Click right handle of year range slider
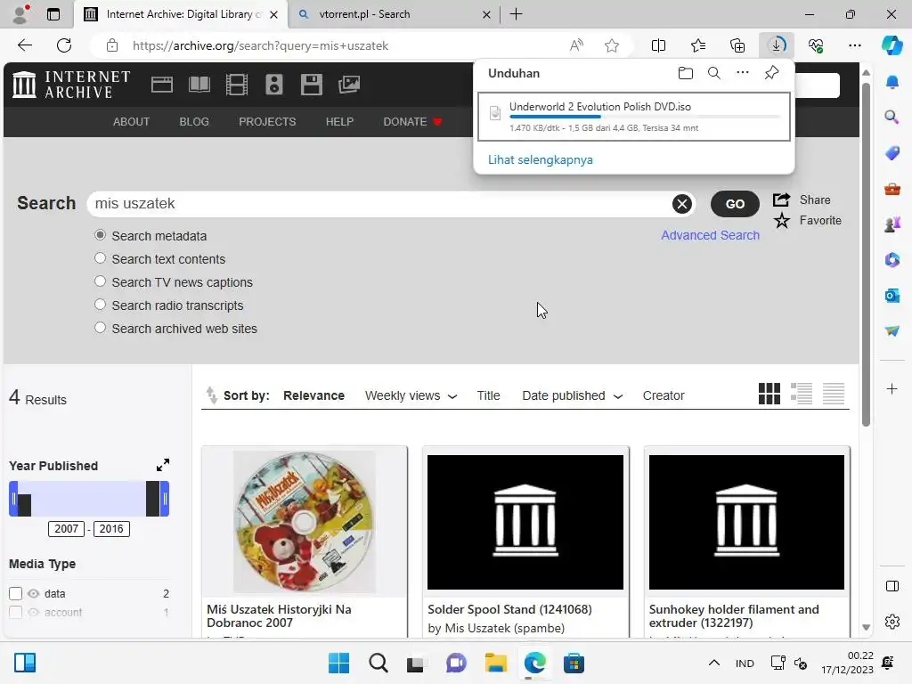The width and height of the screenshot is (912, 684). tap(165, 499)
